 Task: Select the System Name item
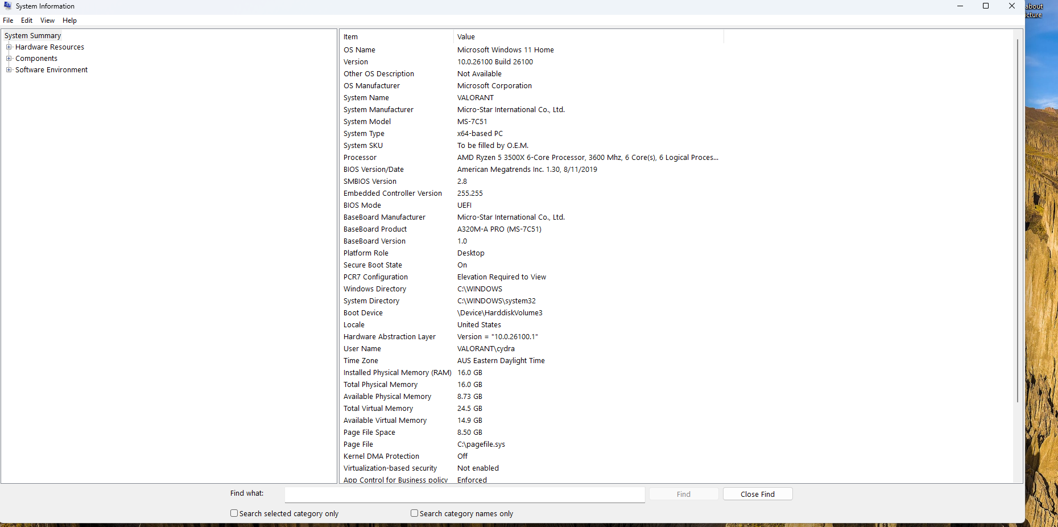click(x=366, y=98)
